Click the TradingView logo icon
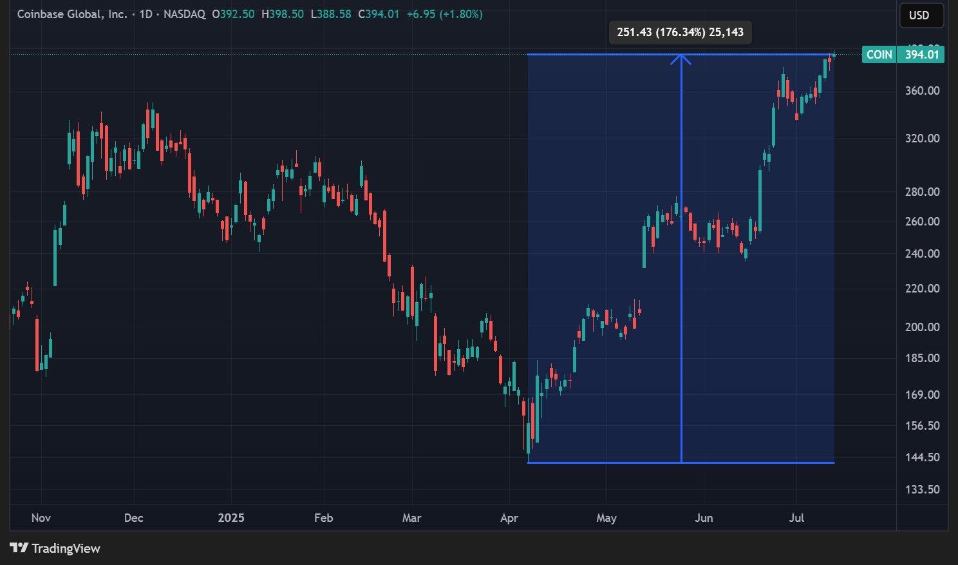Screen dimensions: 958x565 click(x=19, y=548)
